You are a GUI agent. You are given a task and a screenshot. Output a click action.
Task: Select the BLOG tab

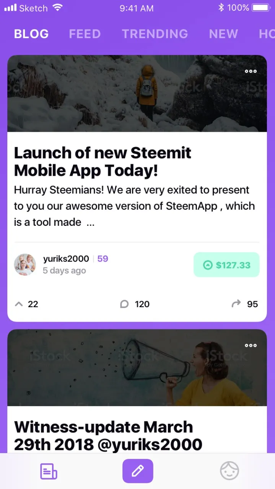[x=31, y=34]
